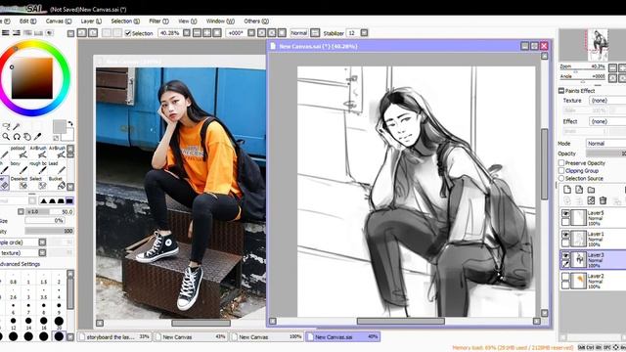
Task: Select the Zoom magnifier tool
Action: tap(6, 137)
